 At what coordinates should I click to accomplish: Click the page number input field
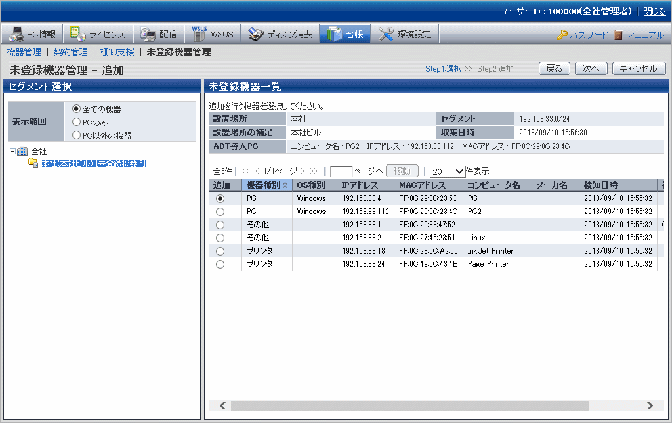[x=341, y=171]
